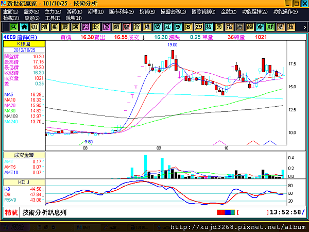Click the yellow K線圖 panel header

[x=24, y=44]
